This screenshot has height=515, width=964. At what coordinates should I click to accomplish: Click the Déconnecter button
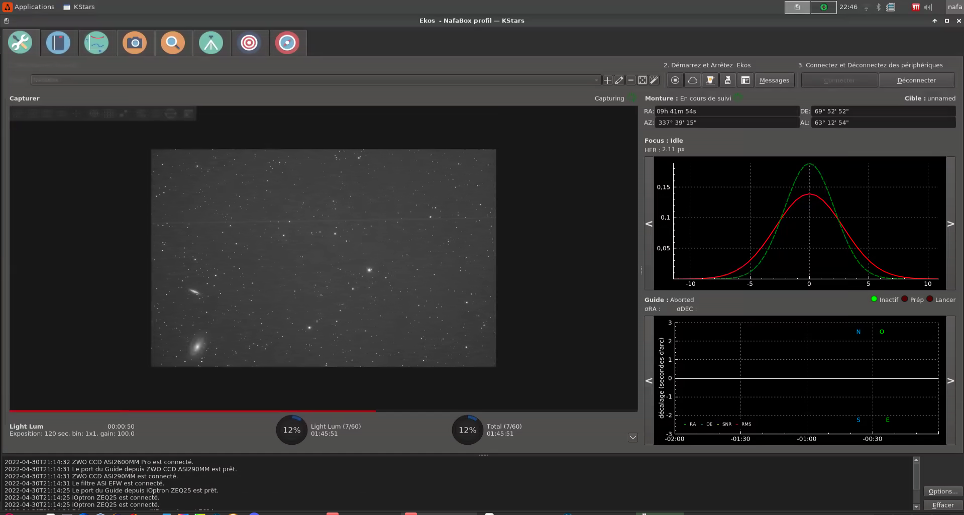(916, 80)
